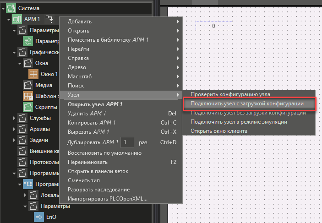The image size is (322, 223).
Task: Click the Медиа folder icon
Action: [28, 85]
